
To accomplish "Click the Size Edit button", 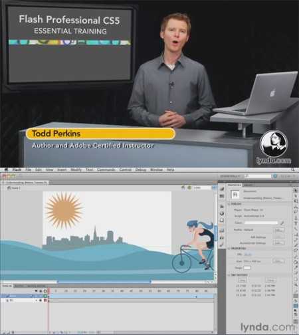I will coord(278,261).
